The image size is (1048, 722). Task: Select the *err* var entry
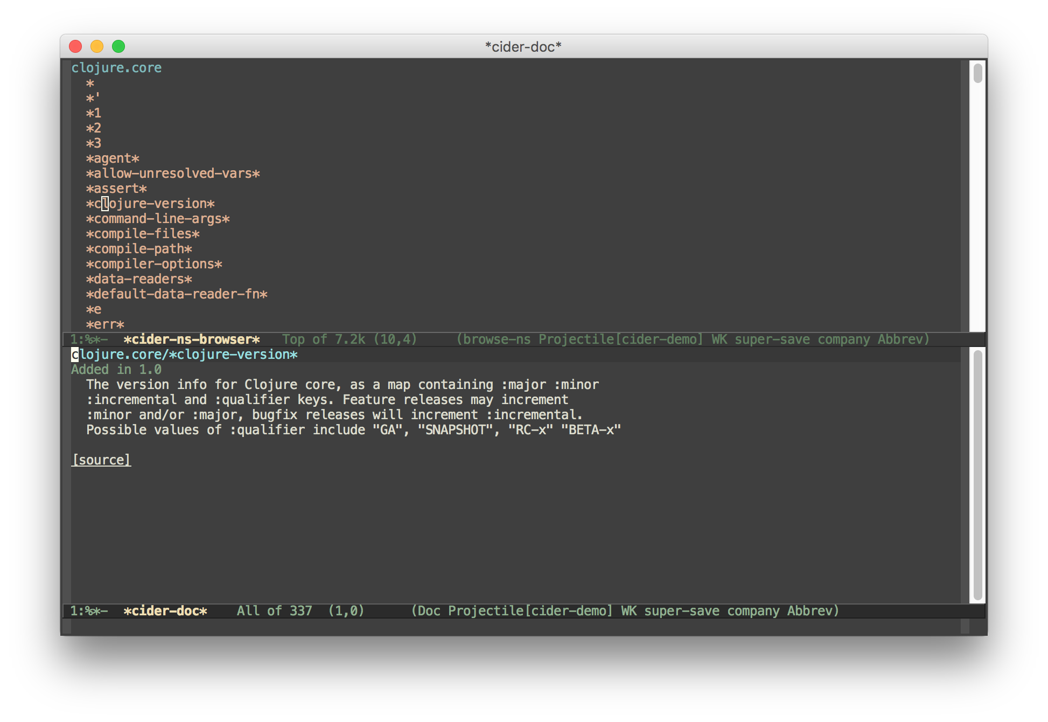tap(105, 324)
